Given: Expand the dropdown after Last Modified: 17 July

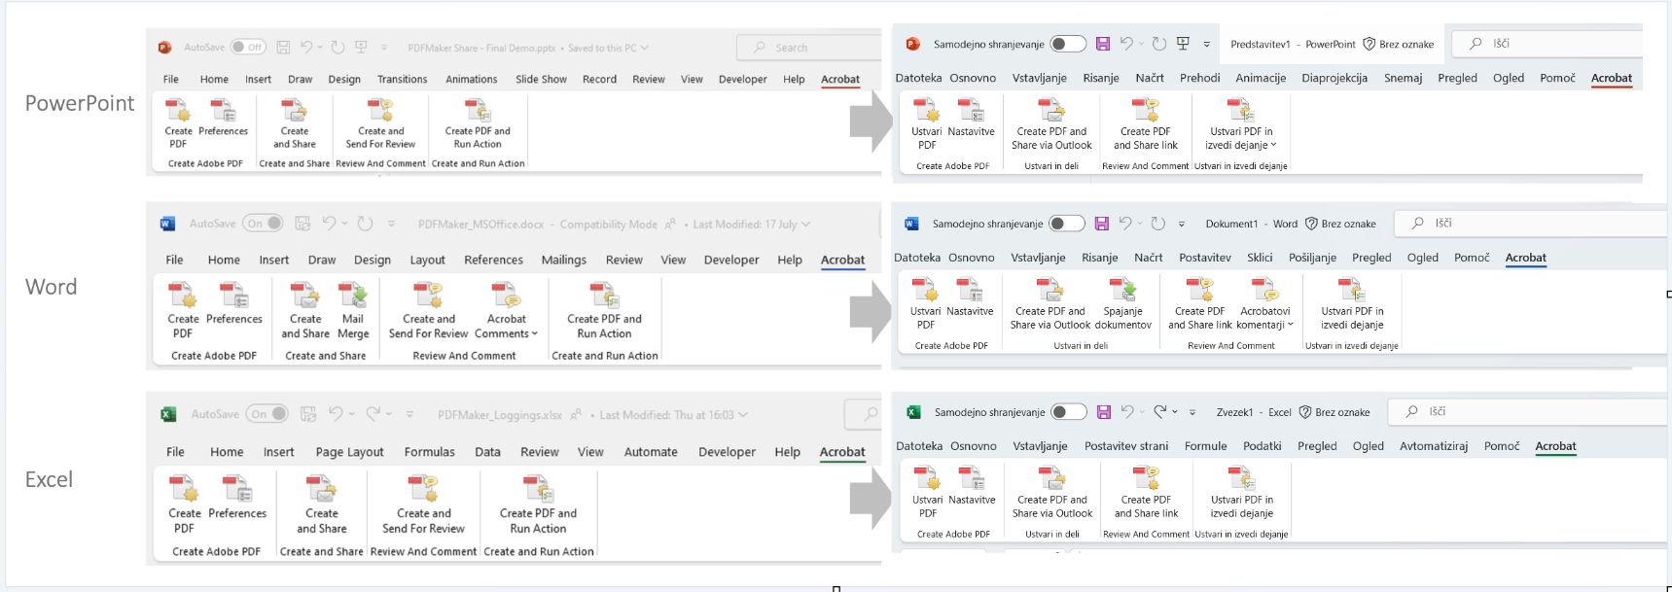Looking at the screenshot, I should pyautogui.click(x=805, y=225).
